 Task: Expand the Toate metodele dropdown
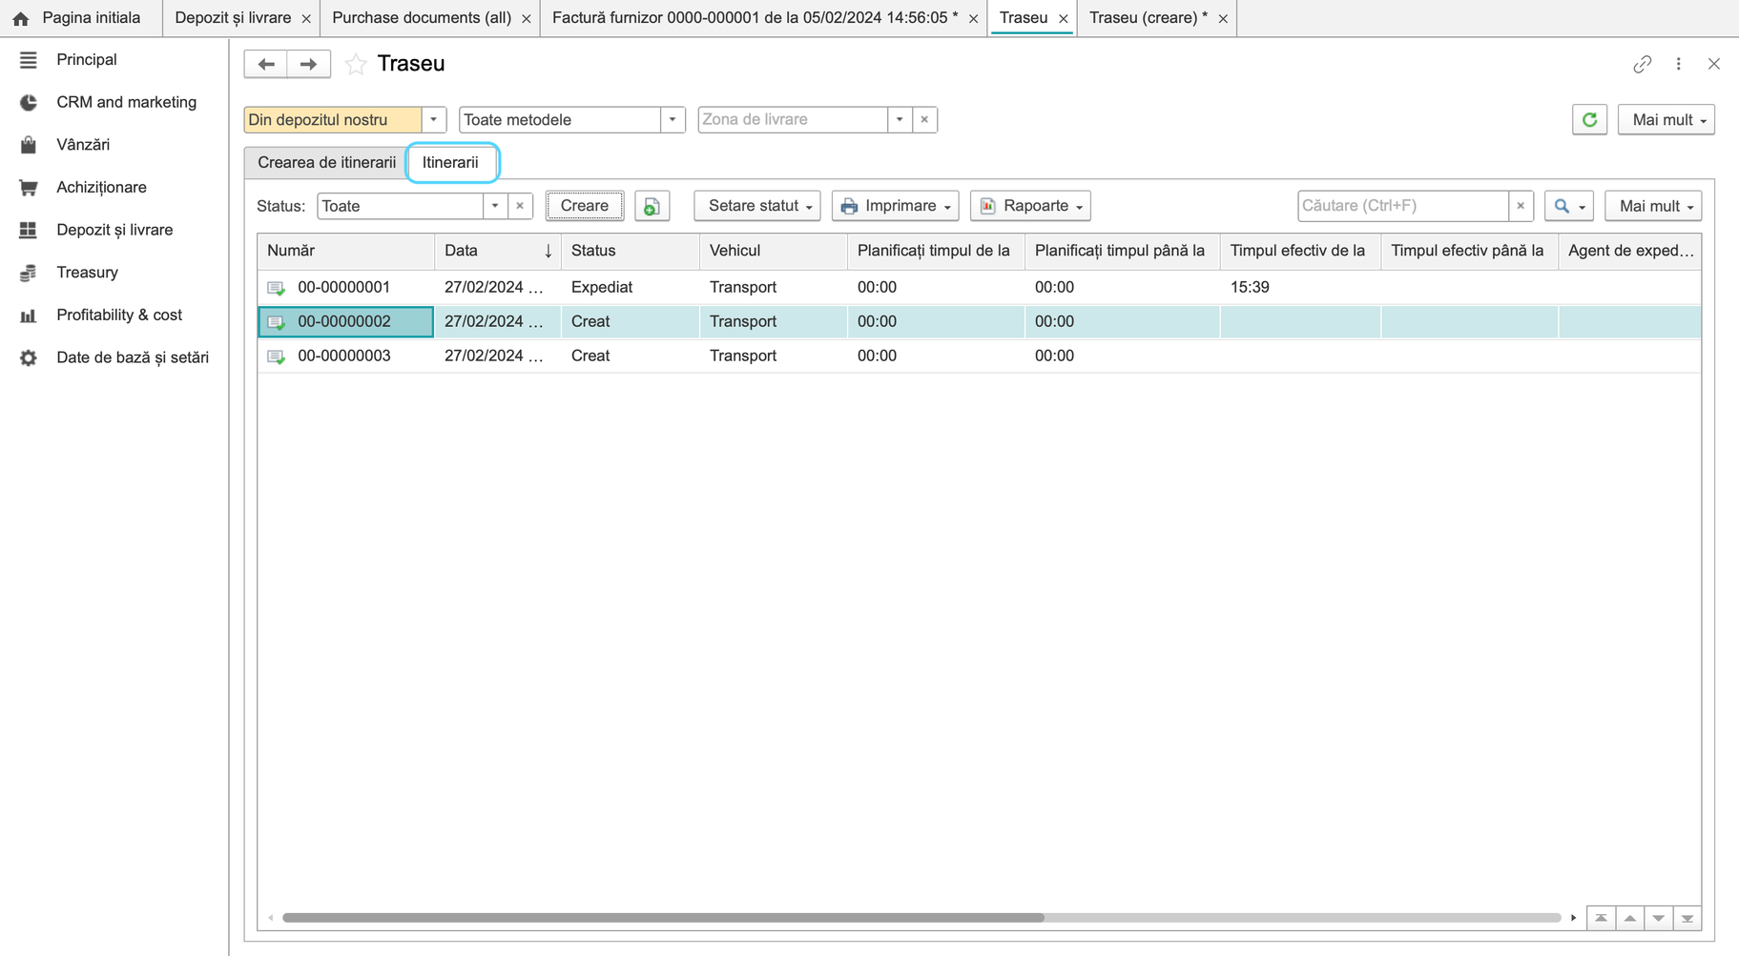[x=673, y=120]
